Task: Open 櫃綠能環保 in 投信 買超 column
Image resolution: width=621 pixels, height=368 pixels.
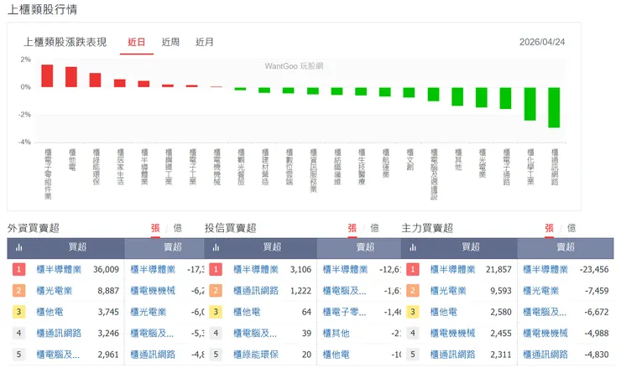Action: tap(256, 354)
